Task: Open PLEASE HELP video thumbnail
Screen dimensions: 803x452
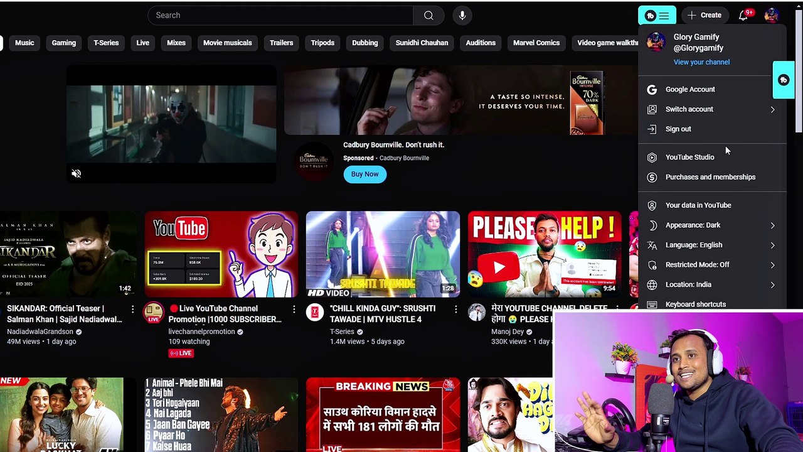Action: 545,254
